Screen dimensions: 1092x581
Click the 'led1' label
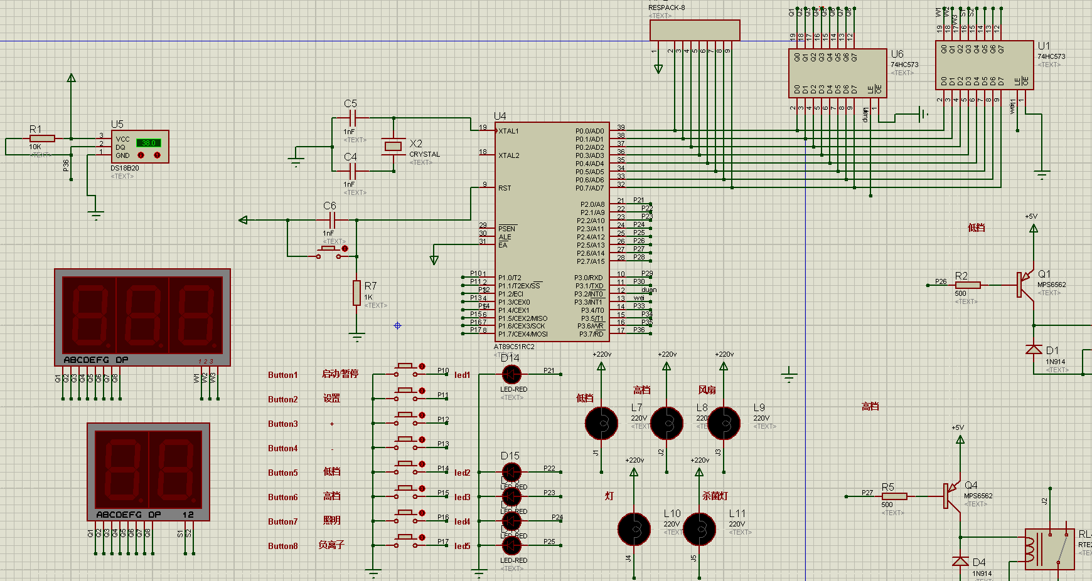(x=462, y=375)
